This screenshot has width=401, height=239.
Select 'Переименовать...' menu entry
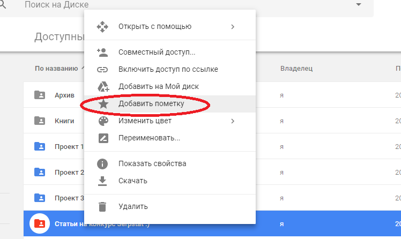pyautogui.click(x=170, y=138)
